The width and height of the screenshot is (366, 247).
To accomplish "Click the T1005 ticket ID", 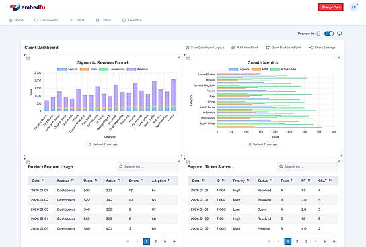I will pyautogui.click(x=221, y=229).
